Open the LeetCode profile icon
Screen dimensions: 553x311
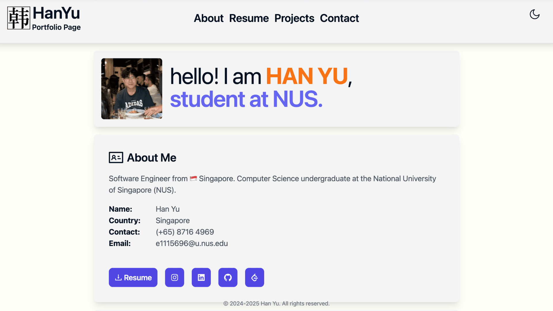pyautogui.click(x=254, y=278)
